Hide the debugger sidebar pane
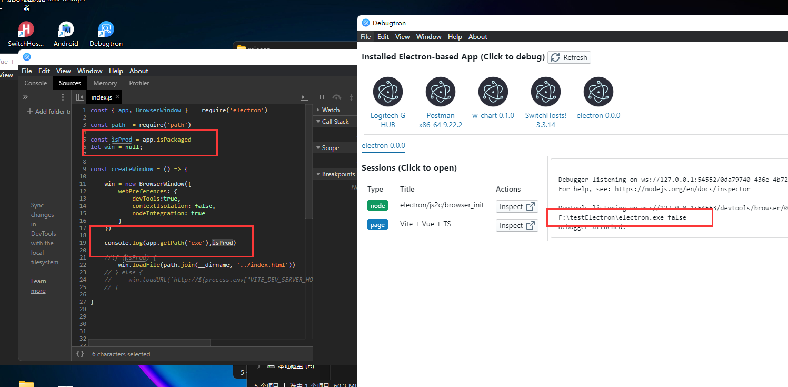 point(304,97)
